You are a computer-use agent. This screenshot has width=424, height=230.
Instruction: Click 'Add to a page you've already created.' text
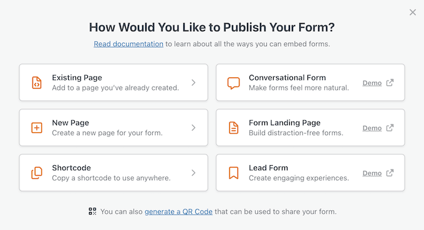115,88
